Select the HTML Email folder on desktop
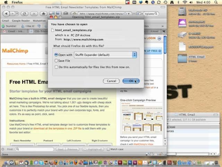Image resolution: width=222 pixels, height=167 pixels. tap(182, 58)
